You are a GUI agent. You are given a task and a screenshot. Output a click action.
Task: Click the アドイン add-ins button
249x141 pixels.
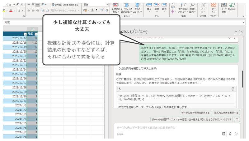click(213, 8)
